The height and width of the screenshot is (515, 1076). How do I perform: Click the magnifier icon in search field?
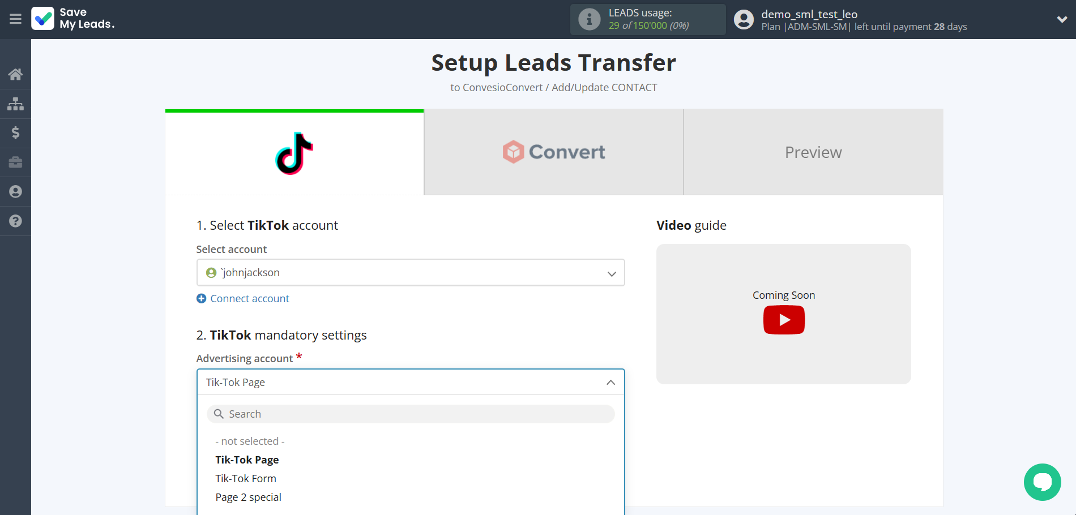point(219,414)
